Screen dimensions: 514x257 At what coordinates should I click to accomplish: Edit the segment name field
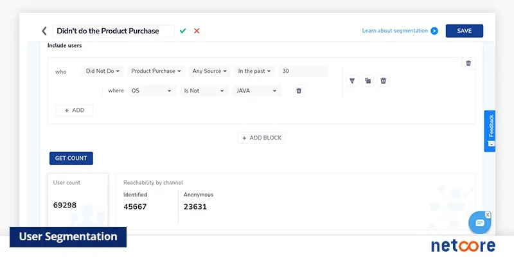click(114, 31)
